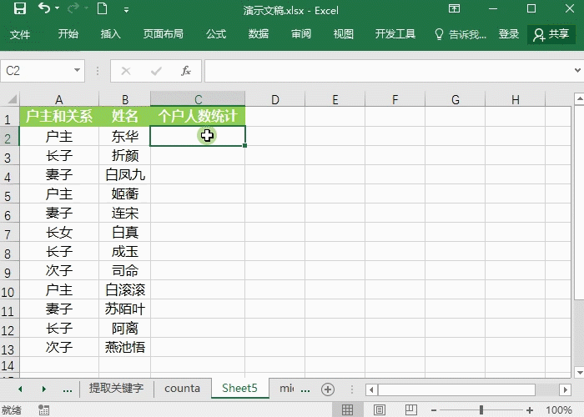The width and height of the screenshot is (584, 417).
Task: Switch to Page Break Preview icon
Action: [410, 410]
